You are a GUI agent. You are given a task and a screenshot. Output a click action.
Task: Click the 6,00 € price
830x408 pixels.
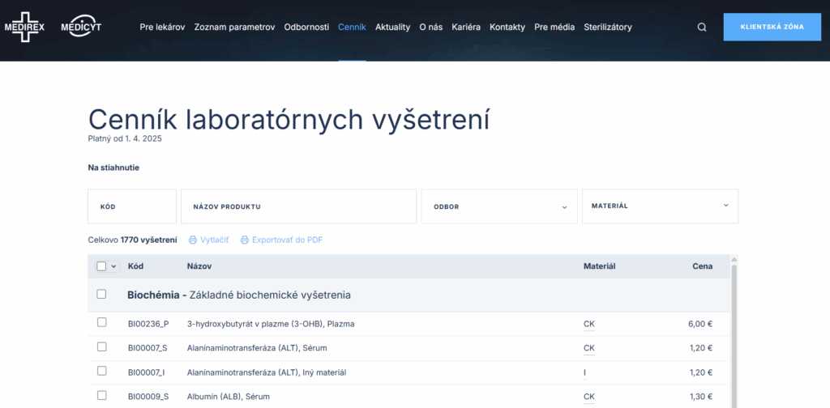point(700,324)
